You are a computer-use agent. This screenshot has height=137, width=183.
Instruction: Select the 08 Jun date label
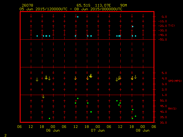coord(142,130)
